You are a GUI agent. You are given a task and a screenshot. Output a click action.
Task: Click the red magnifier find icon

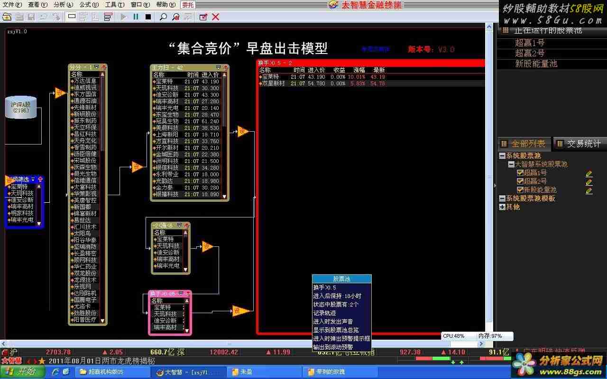(176, 17)
